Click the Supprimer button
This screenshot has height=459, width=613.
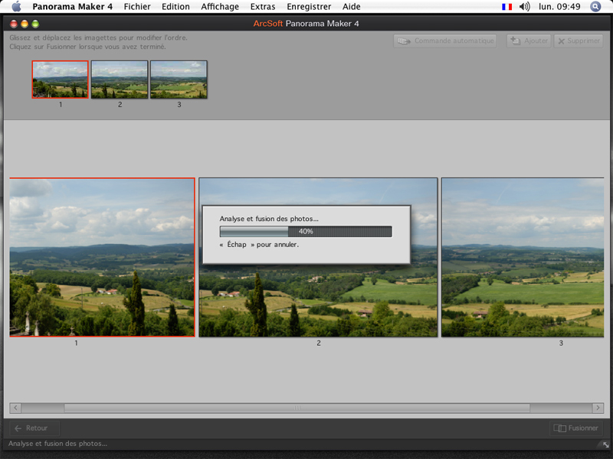[579, 41]
